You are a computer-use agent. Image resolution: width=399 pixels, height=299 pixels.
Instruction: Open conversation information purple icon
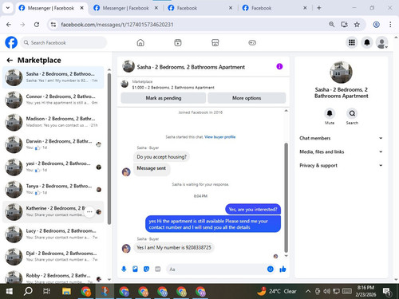click(x=279, y=66)
